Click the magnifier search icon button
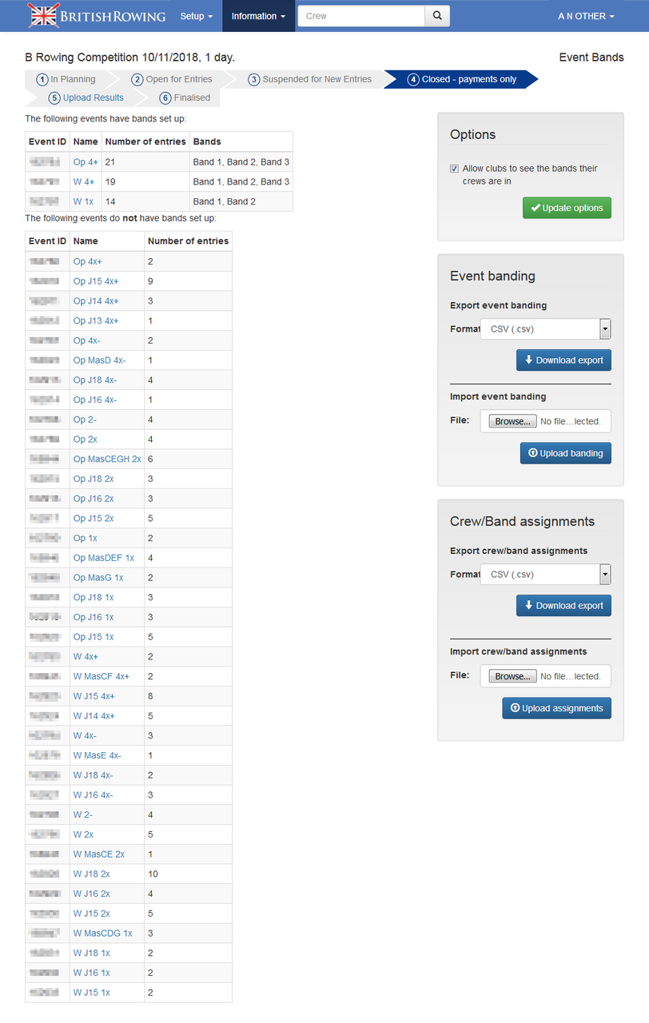 click(x=437, y=16)
